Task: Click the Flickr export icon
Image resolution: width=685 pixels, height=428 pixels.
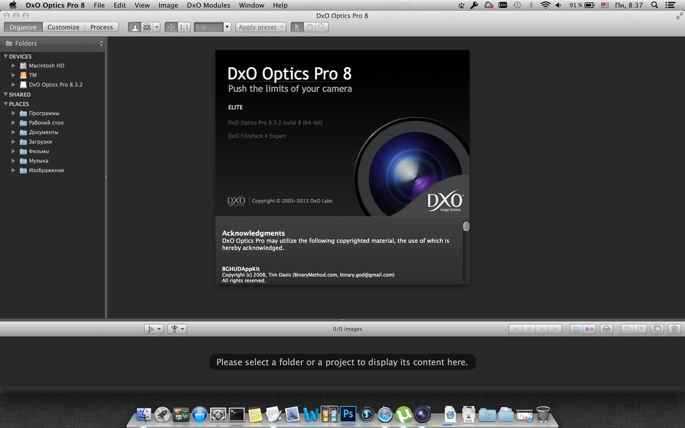Action: [x=589, y=329]
